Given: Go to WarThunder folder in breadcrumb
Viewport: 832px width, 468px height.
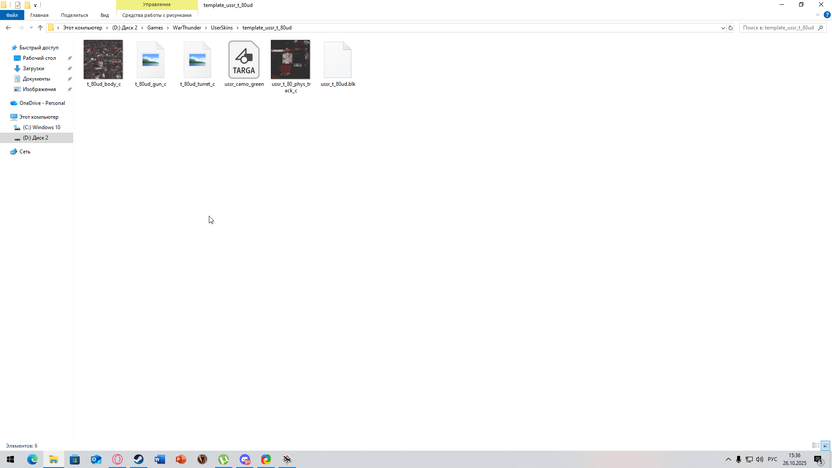Looking at the screenshot, I should [x=187, y=28].
